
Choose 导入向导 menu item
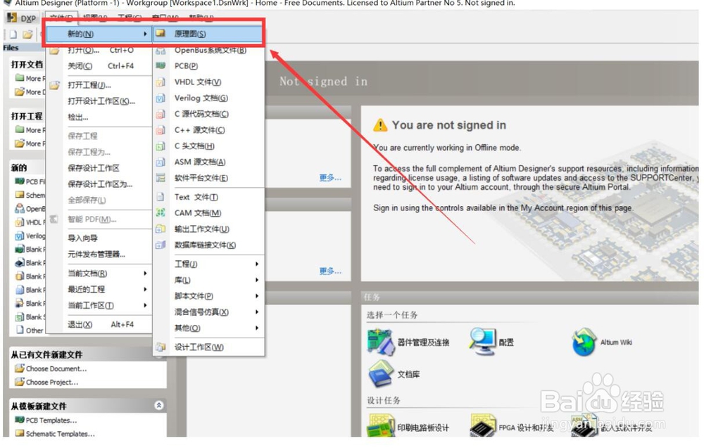tap(99, 238)
